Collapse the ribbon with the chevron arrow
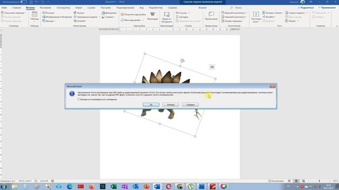Image resolution: width=339 pixels, height=190 pixels. [x=337, y=26]
